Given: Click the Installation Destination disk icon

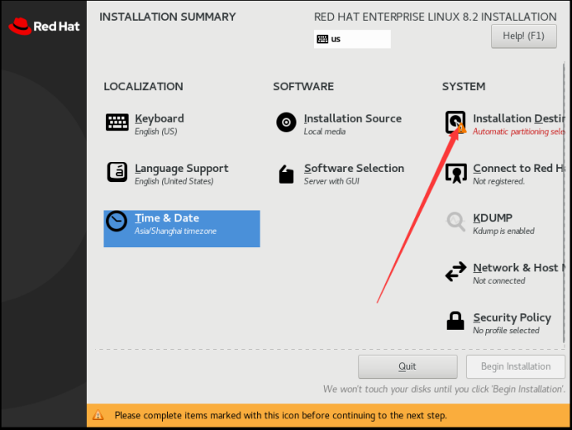Looking at the screenshot, I should pos(455,122).
